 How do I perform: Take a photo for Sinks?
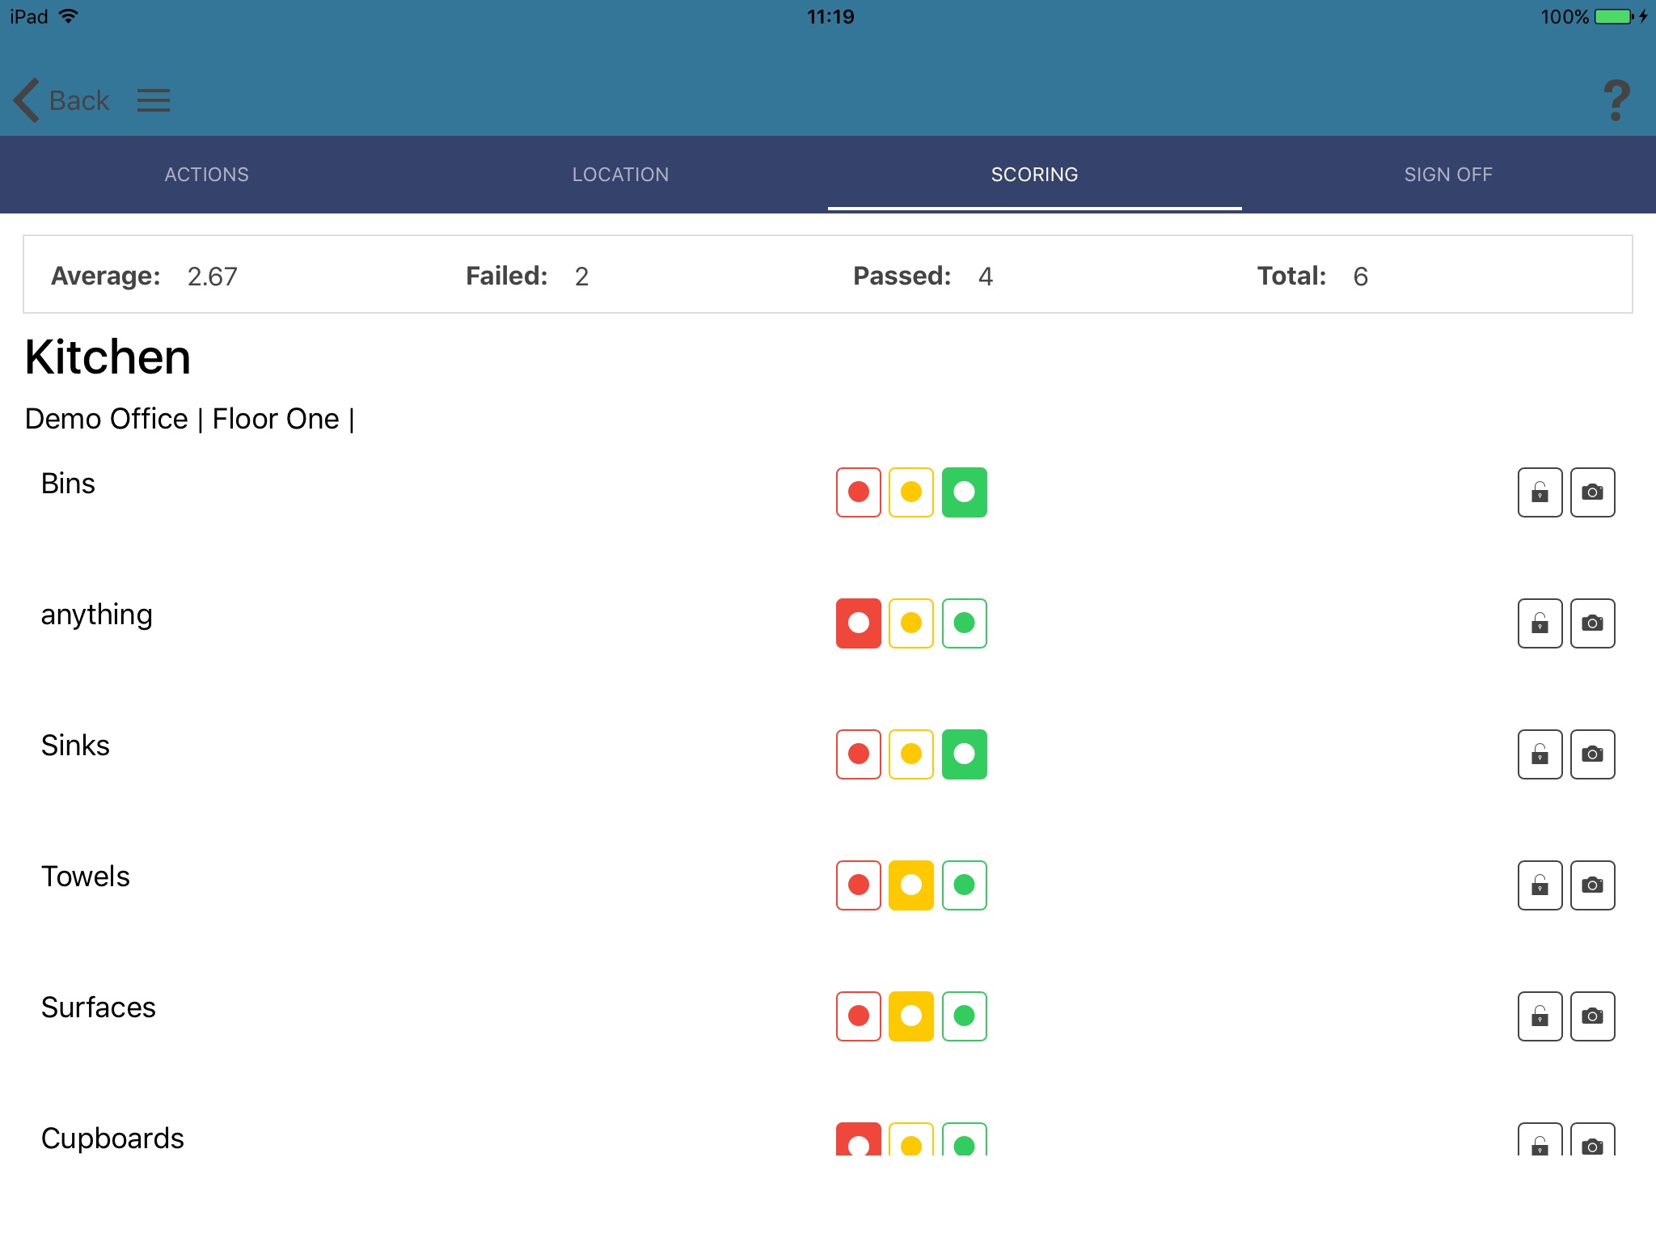(1593, 754)
